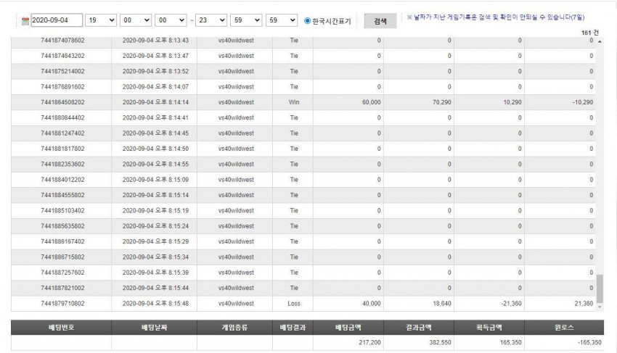Viewport: 617px width, 353px height.
Task: Click the scrollbar down arrow
Action: pyautogui.click(x=600, y=307)
